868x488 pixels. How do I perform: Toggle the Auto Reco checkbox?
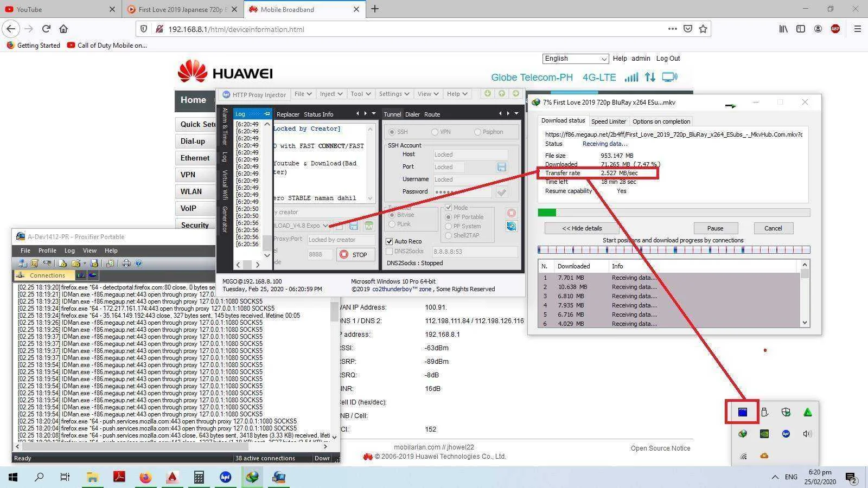(x=389, y=241)
